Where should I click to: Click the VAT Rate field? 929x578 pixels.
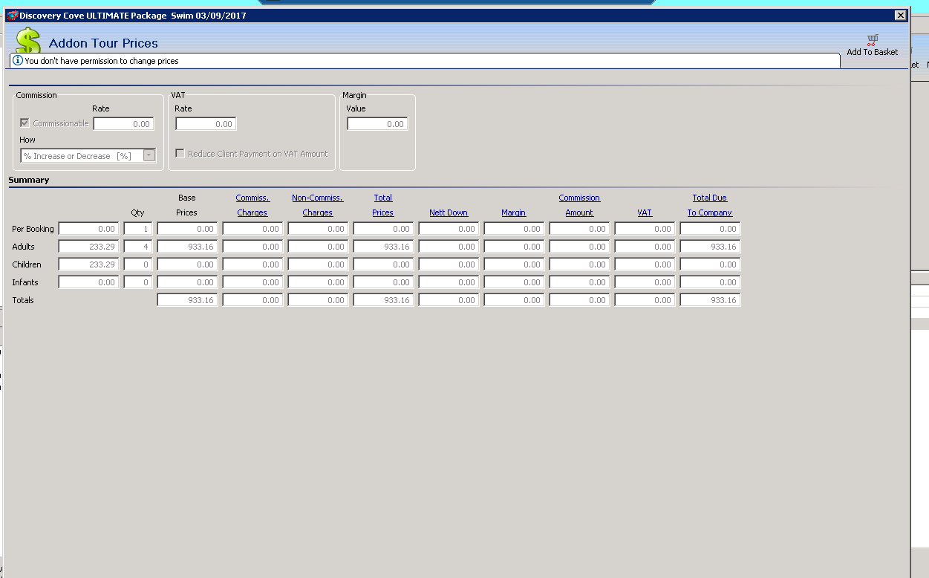(x=206, y=124)
